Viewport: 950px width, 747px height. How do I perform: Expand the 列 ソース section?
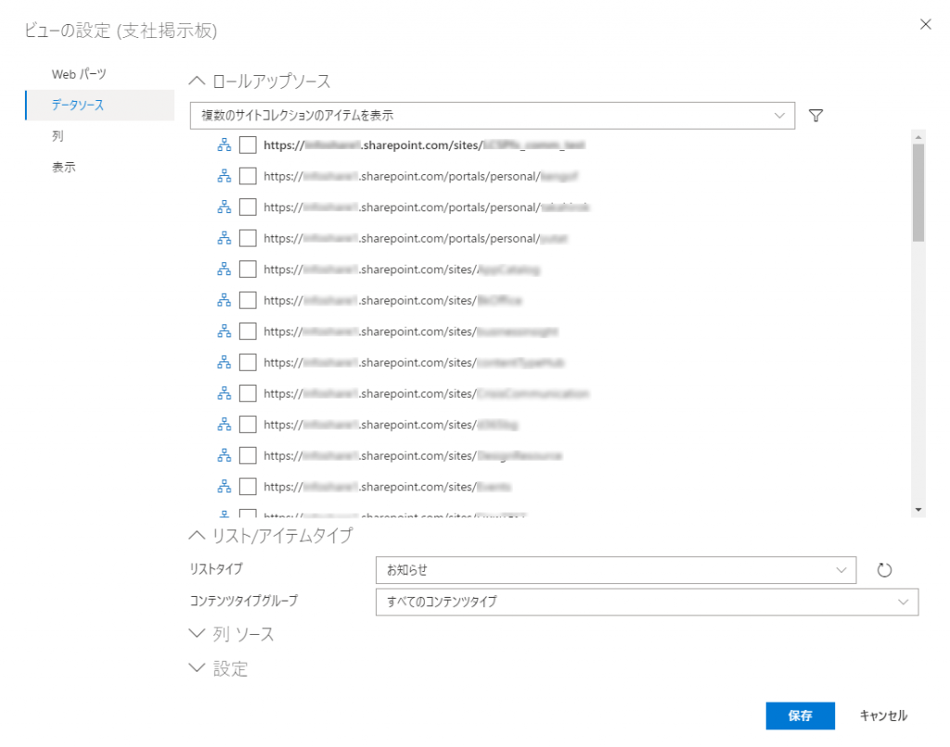[232, 635]
